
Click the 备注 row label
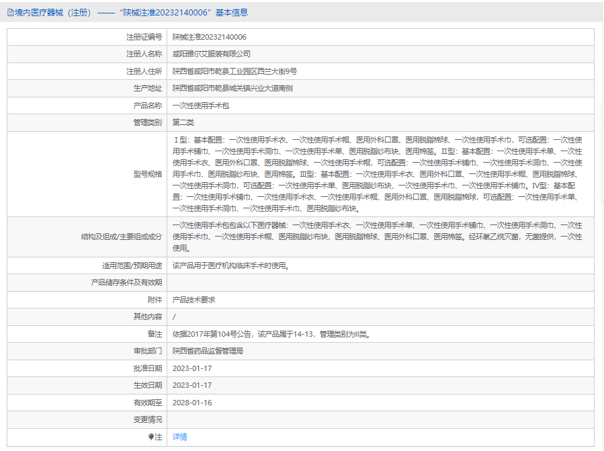tap(155, 334)
